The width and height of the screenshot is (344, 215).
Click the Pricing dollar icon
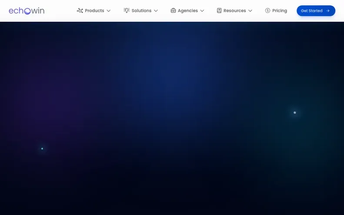click(x=267, y=10)
